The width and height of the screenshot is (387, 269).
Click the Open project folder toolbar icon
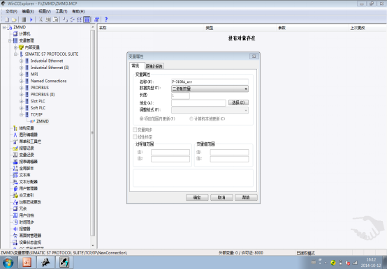click(x=14, y=20)
